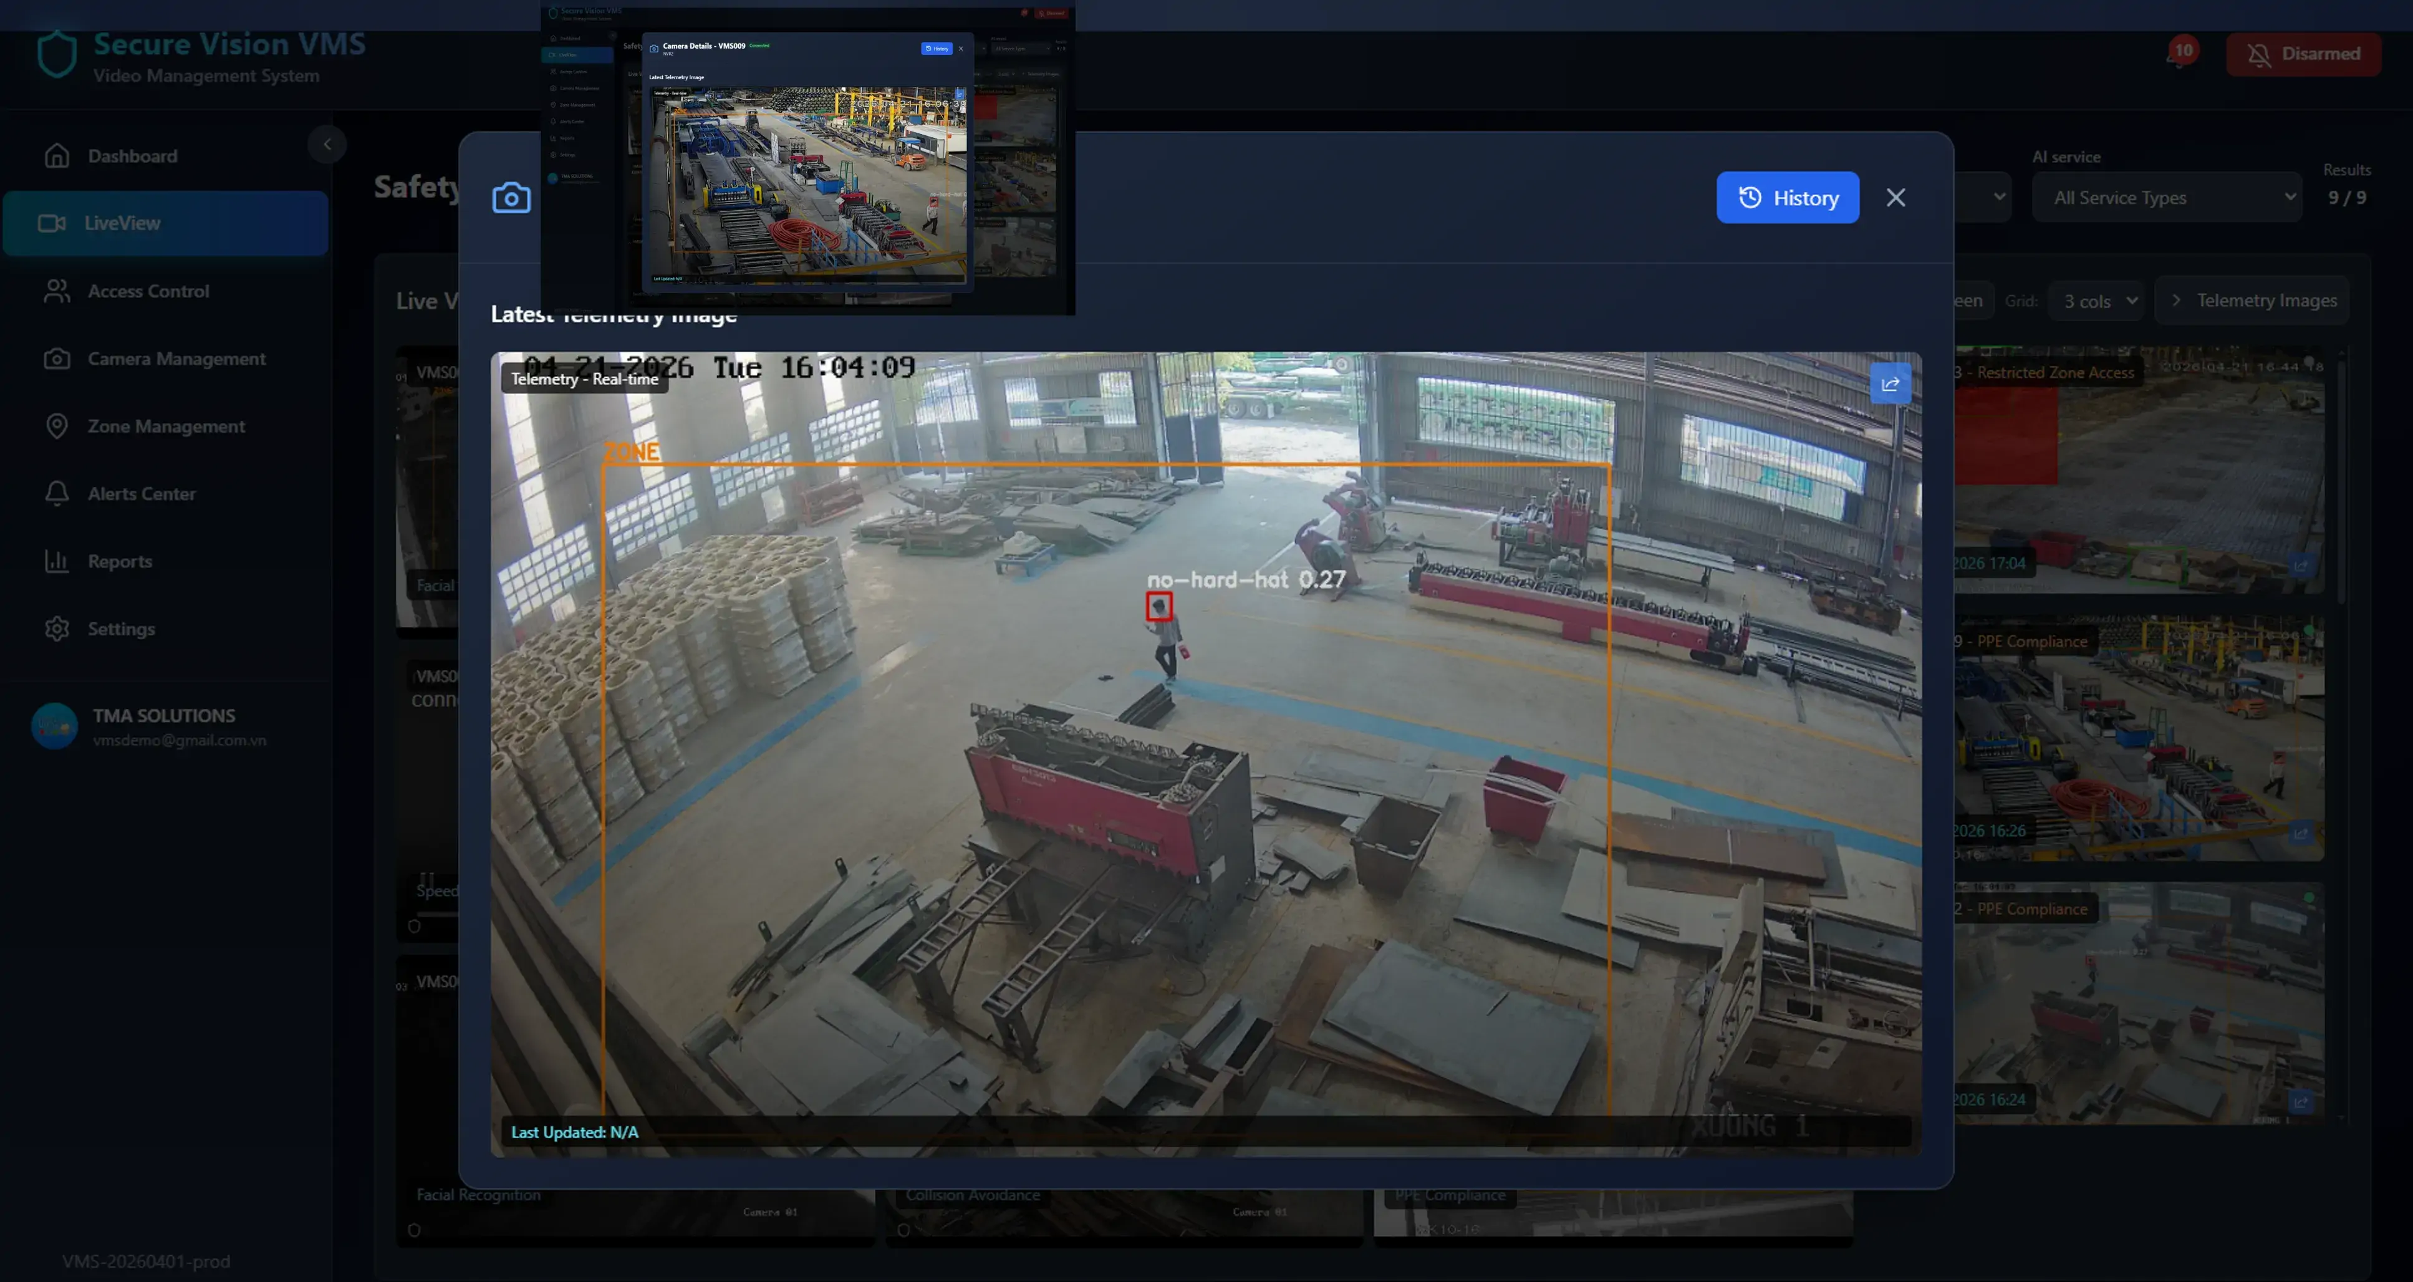Share the 16:24 PPE Compliance thumbnail
The image size is (2413, 1282).
click(x=2301, y=1101)
